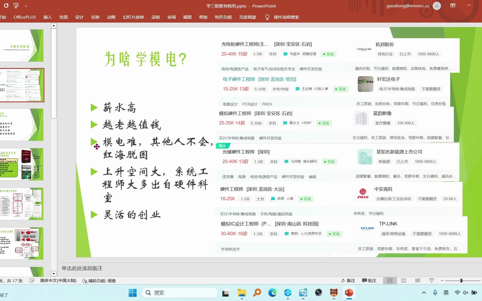This screenshot has height=301, width=482.
Task: Open the 切换 (Transitions) tab
Action: point(95,17)
